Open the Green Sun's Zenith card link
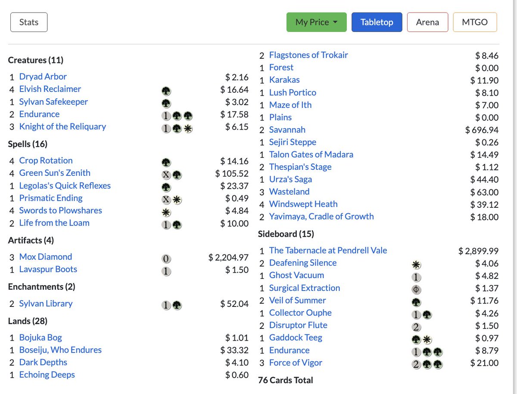Viewport: 517px width, 394px height. coord(55,172)
